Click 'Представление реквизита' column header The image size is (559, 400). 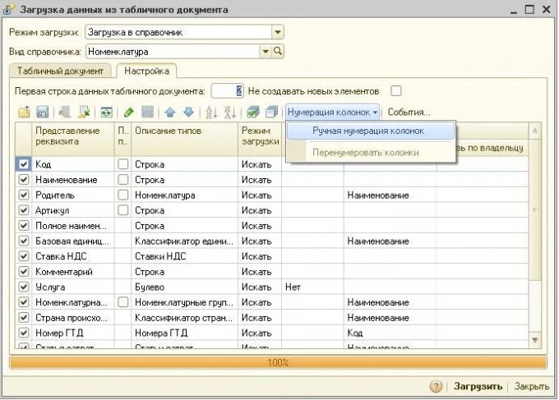point(73,140)
